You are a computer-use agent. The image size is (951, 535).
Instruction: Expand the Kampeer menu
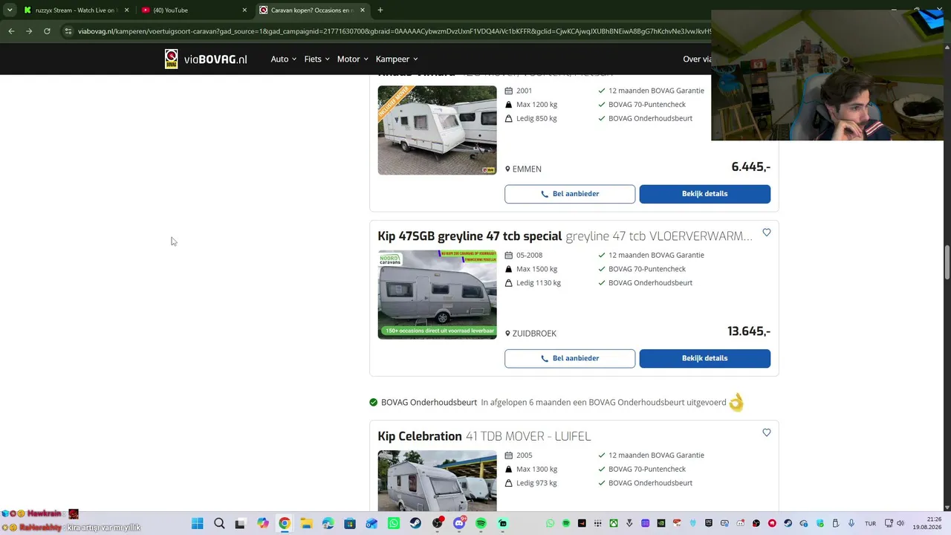(397, 59)
